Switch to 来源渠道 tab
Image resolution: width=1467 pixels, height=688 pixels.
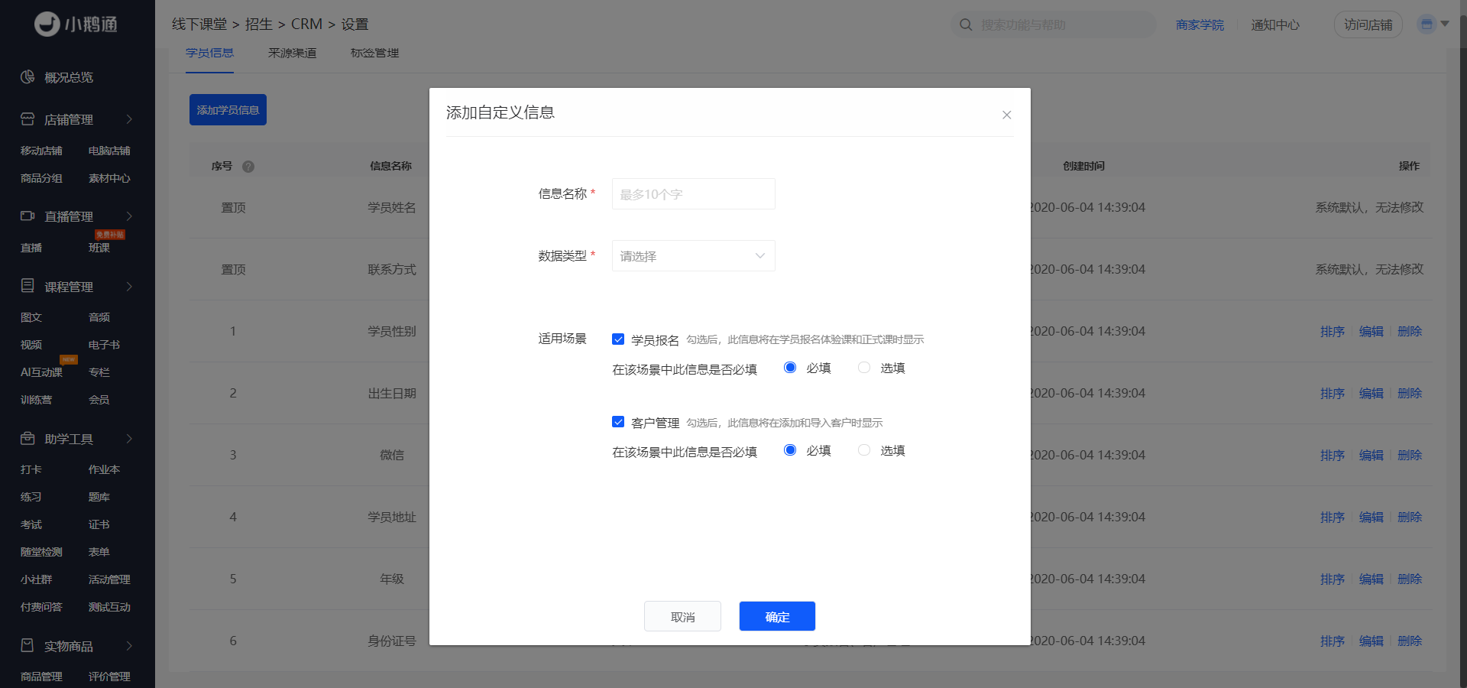(x=292, y=53)
